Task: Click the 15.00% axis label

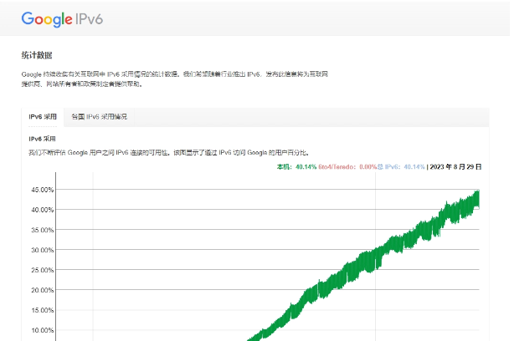Action: pos(43,310)
